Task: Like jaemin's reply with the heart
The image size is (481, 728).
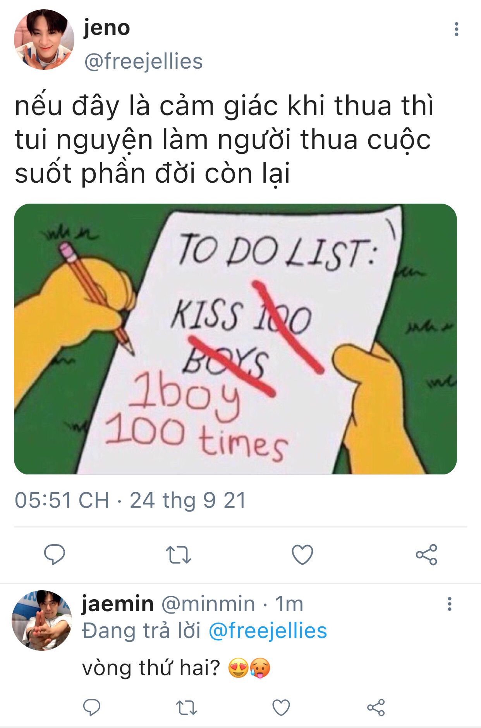Action: click(x=281, y=707)
